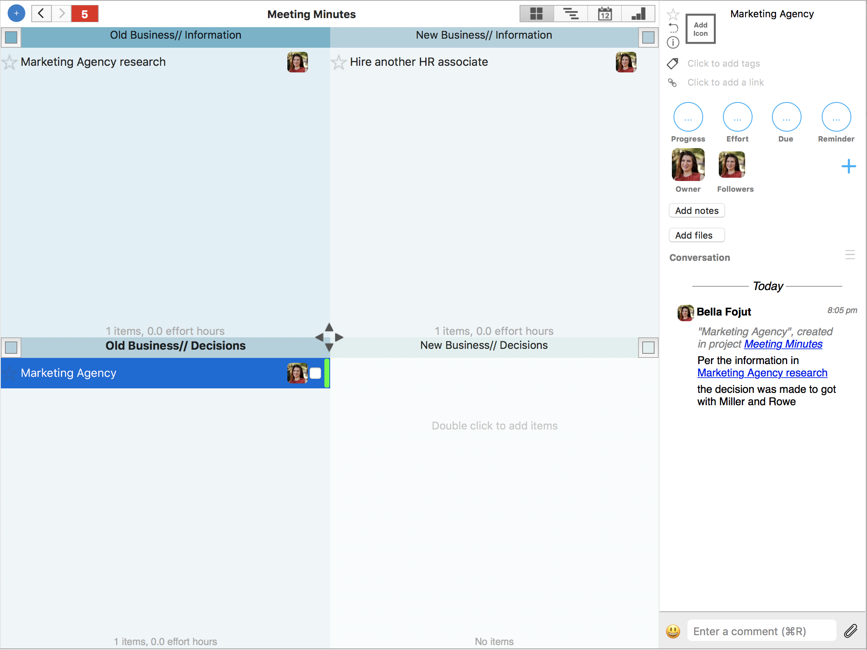This screenshot has width=867, height=650.
Task: Select the 'Old Business// Information' quadrant checkbox
Action: pos(11,37)
